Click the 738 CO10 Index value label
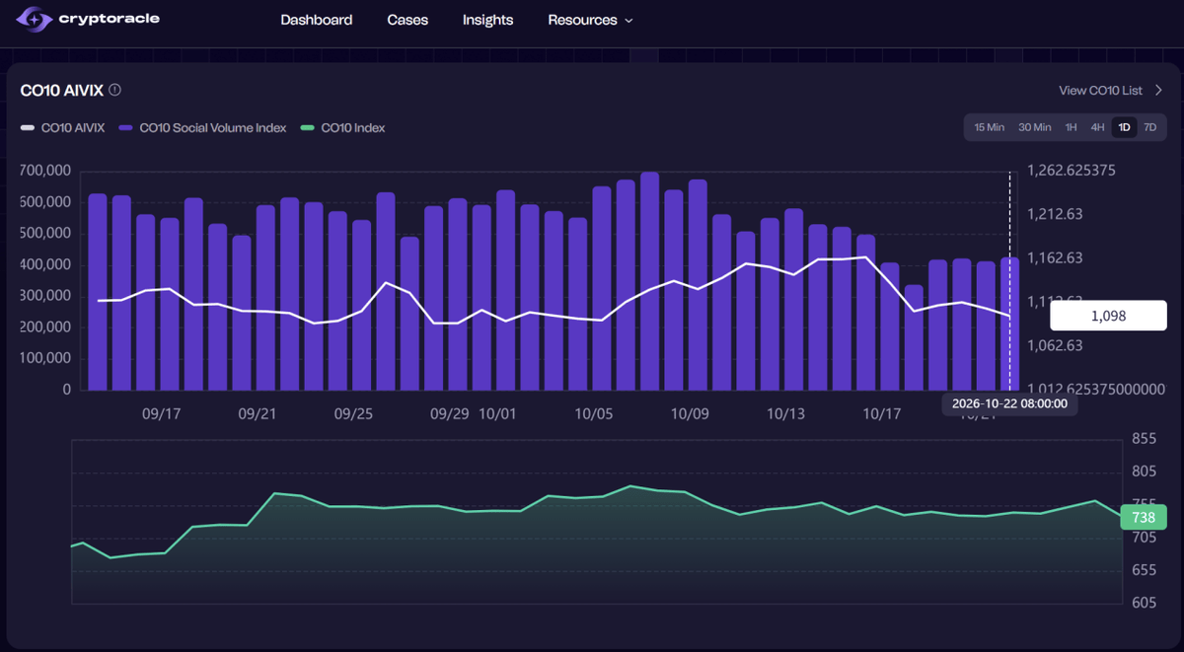Screen dimensions: 1184x652 (1144, 517)
